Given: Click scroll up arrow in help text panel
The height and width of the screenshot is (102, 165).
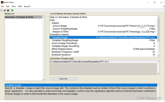Looking at the screenshot, I should [158, 85].
